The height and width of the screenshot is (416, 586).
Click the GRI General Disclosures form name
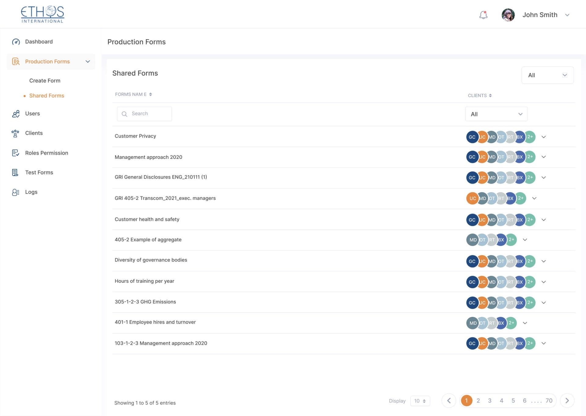(161, 177)
